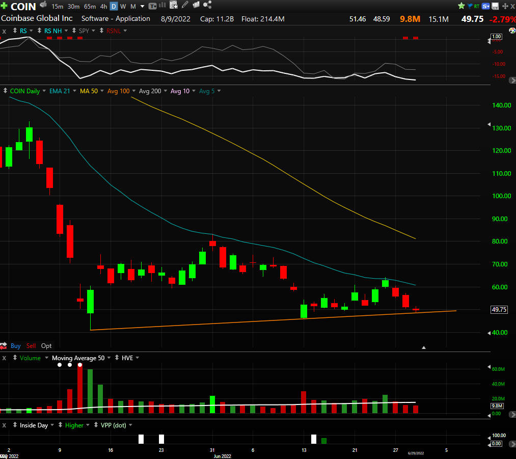
Task: Open the Avg 10 dropdown arrow
Action: [194, 91]
